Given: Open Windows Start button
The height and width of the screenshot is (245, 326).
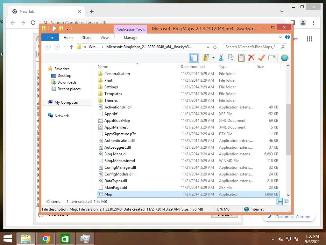Looking at the screenshot, I should 8,239.
